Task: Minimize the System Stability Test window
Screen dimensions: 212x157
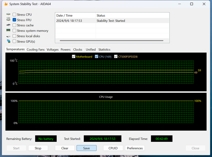Action: tap(180, 4)
